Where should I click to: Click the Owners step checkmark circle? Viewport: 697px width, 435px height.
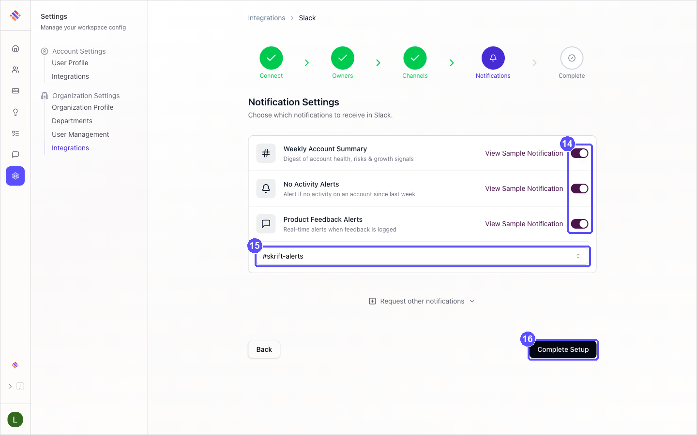coord(343,58)
